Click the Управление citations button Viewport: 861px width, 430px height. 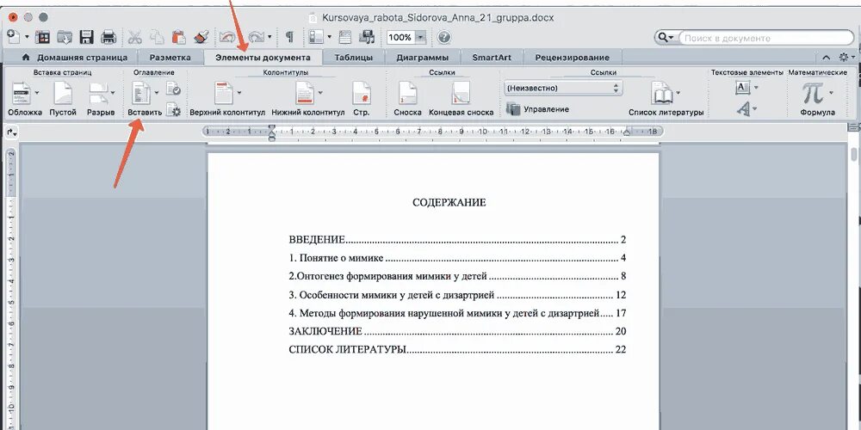tap(537, 109)
